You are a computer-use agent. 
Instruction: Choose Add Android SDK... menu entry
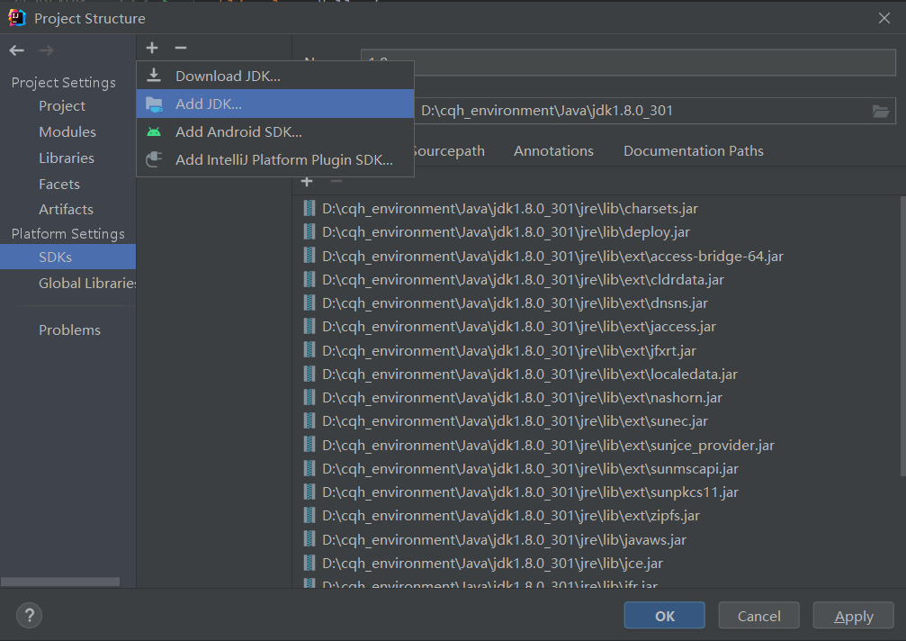point(275,131)
